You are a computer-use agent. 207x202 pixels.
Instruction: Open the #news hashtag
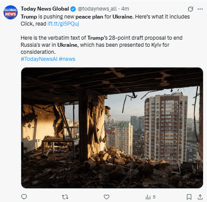[x=67, y=59]
